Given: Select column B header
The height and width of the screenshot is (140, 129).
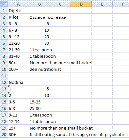Looking at the screenshot, I should click(40, 4).
